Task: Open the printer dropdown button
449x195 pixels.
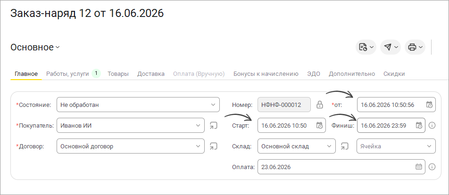Action: click(415, 47)
